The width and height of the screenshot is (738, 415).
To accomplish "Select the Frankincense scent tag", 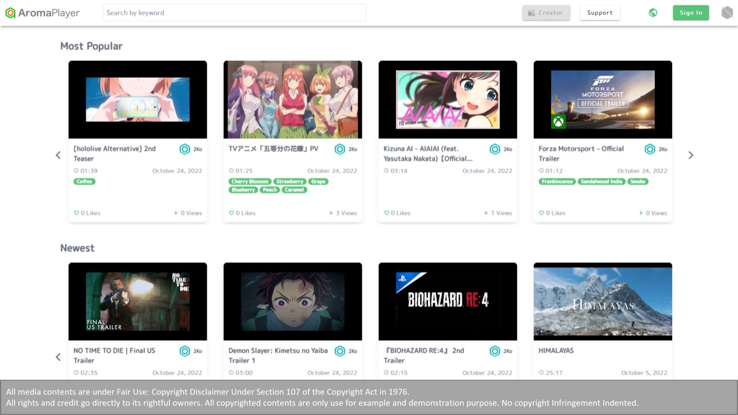I will (557, 181).
